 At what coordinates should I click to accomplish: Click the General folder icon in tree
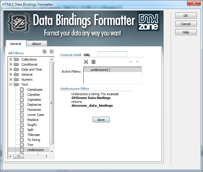click(x=16, y=74)
